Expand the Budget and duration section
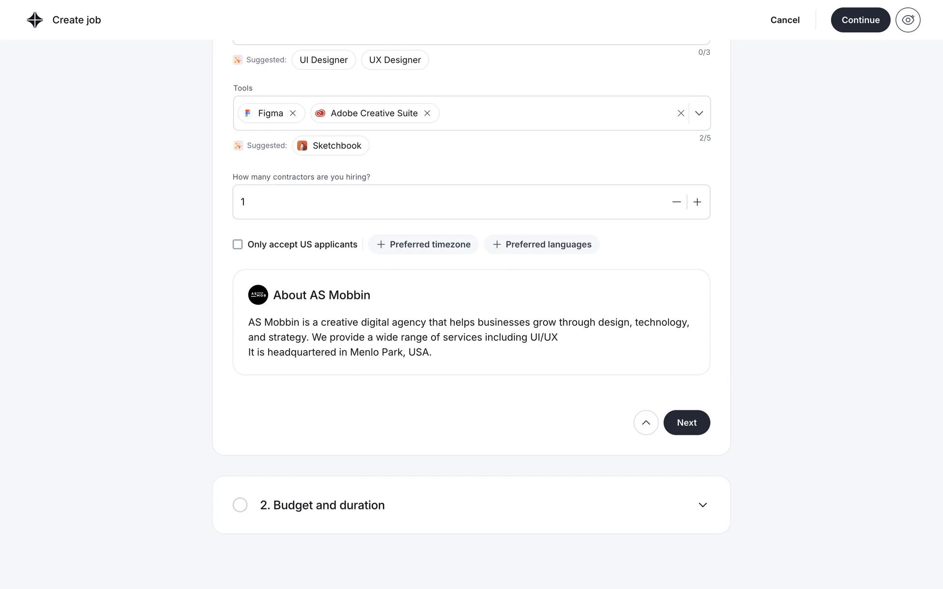This screenshot has height=589, width=943. point(703,505)
